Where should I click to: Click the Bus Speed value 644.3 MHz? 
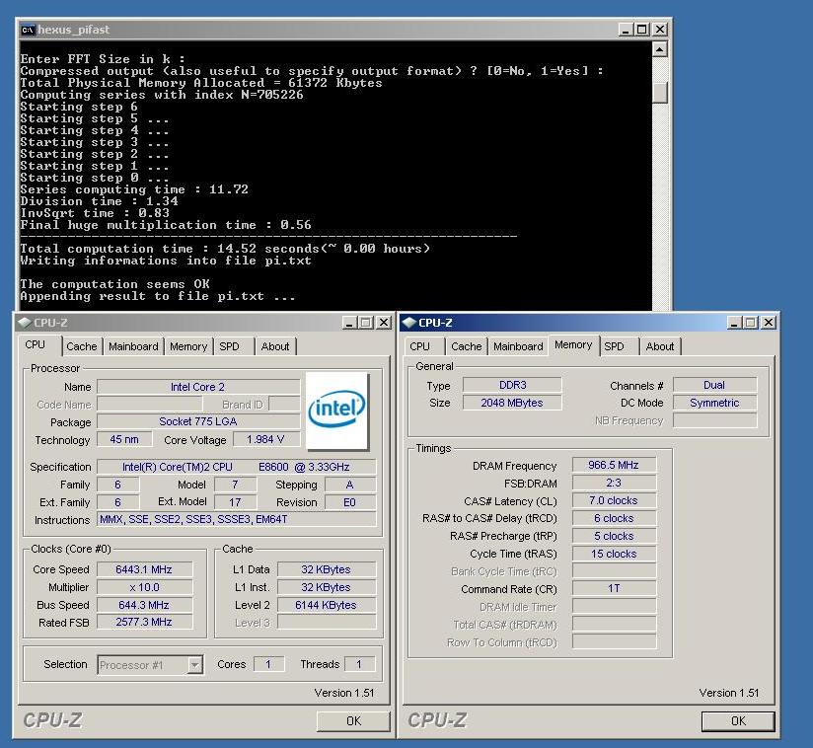pos(144,604)
